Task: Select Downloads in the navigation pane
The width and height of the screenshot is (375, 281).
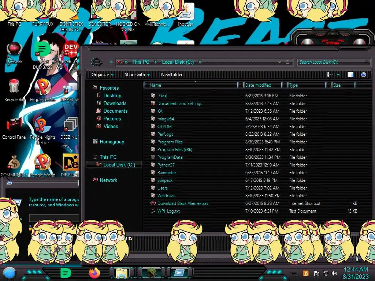Action: click(x=115, y=103)
